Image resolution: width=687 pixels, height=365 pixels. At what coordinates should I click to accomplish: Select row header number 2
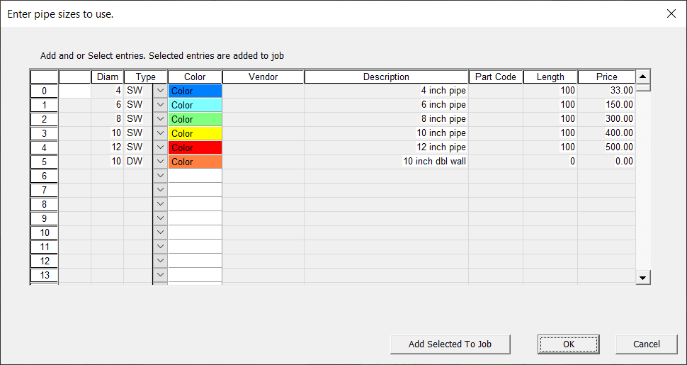[44, 119]
